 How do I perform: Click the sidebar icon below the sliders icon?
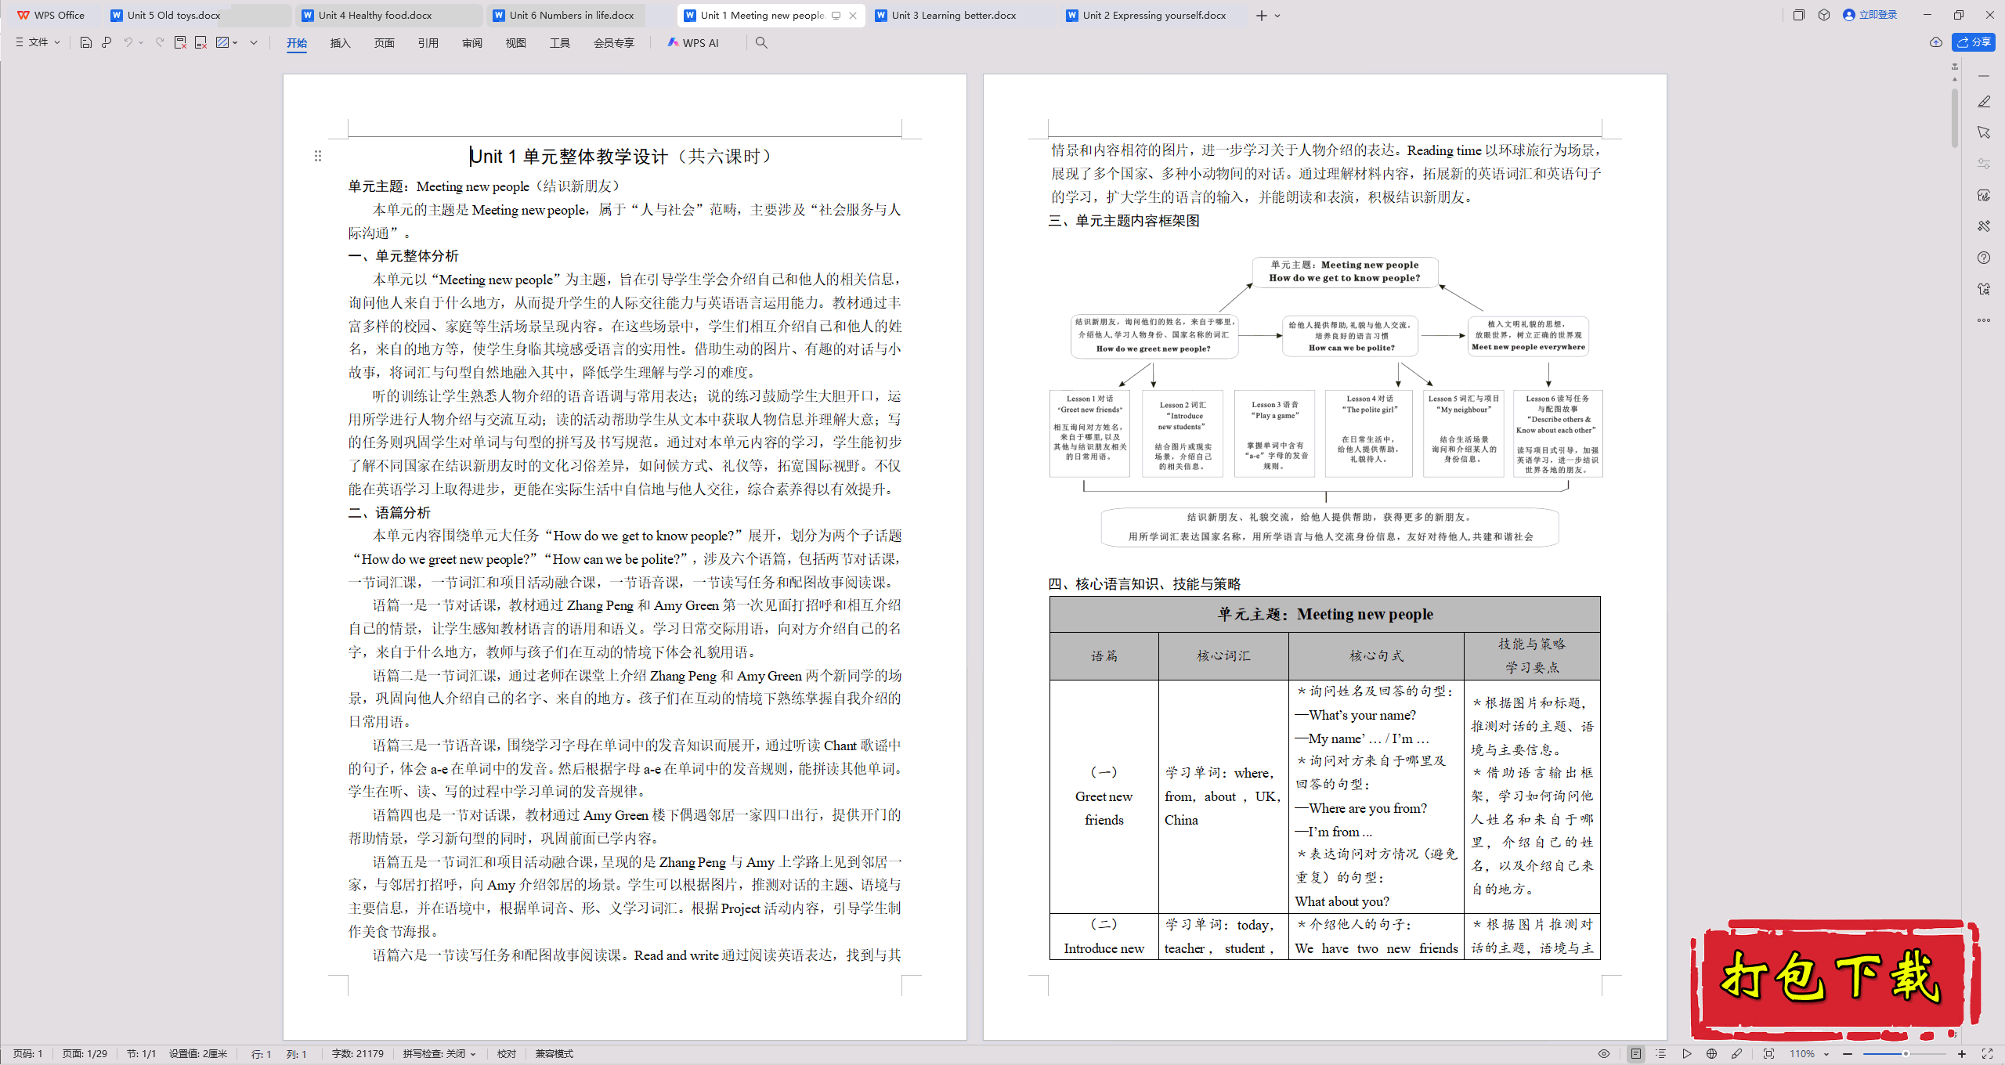coord(1984,195)
